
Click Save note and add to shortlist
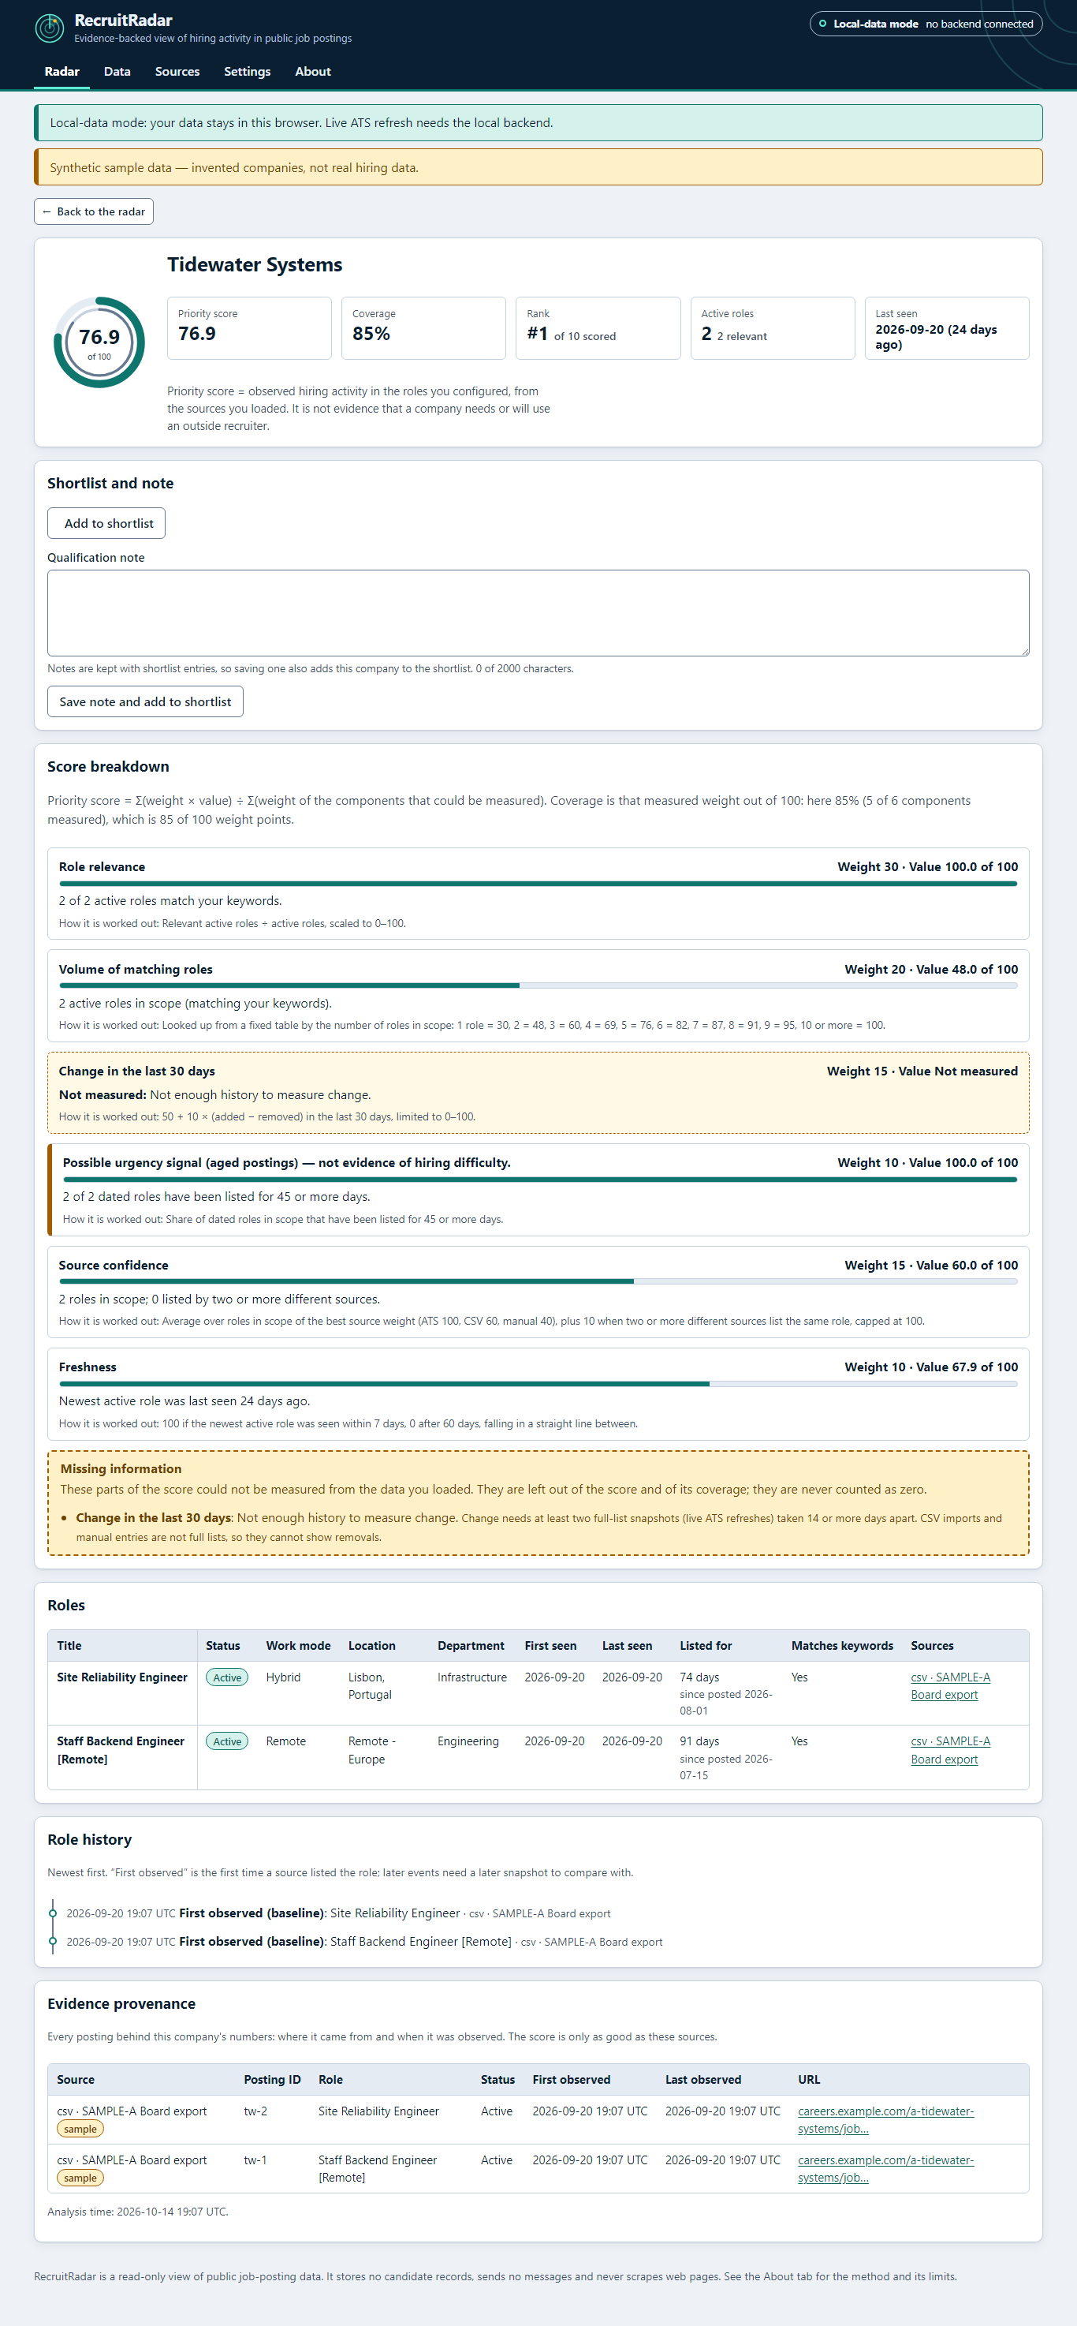[x=145, y=701]
